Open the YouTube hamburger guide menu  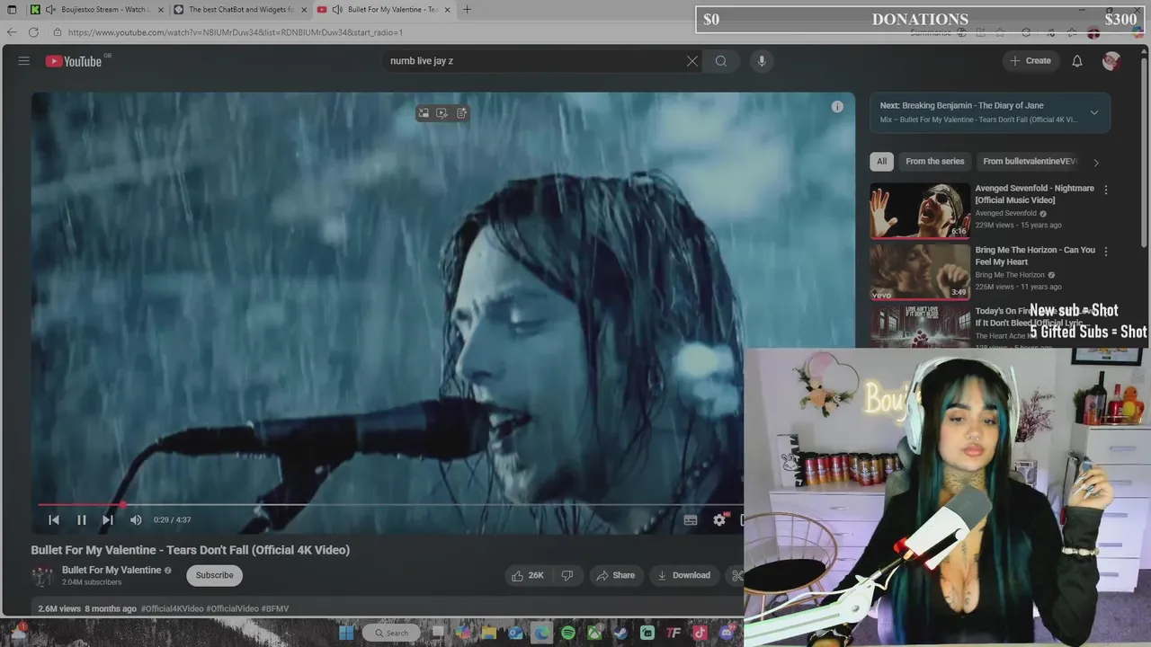(24, 61)
